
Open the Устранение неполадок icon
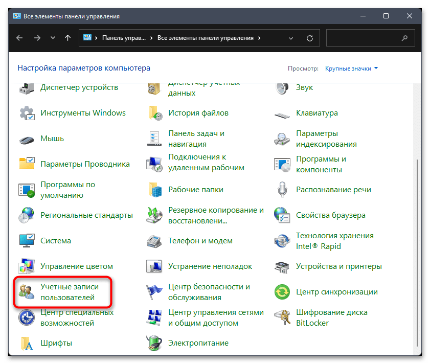pyautogui.click(x=154, y=266)
